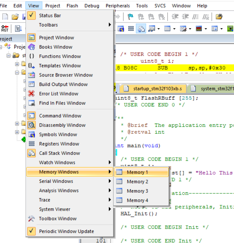The height and width of the screenshot is (243, 234).
Task: Close the open View menu
Action: 34,6
